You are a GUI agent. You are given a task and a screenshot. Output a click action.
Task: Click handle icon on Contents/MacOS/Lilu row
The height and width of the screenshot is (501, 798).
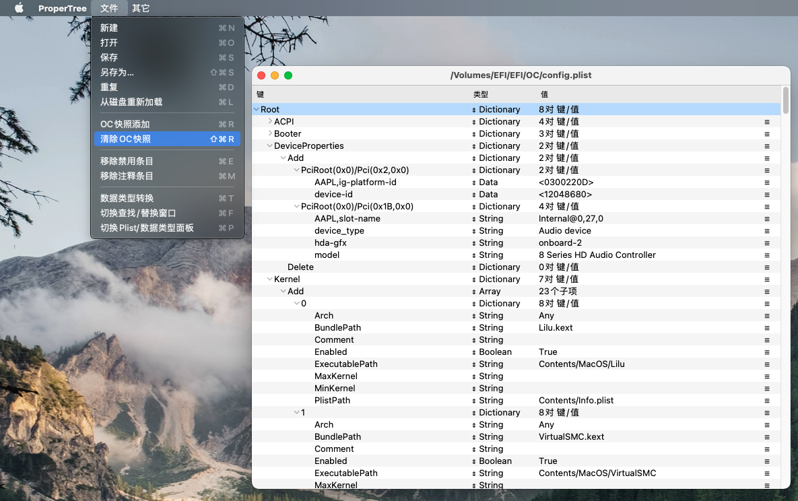(x=767, y=364)
